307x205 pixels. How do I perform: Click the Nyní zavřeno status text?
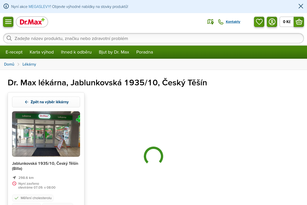pos(29,183)
